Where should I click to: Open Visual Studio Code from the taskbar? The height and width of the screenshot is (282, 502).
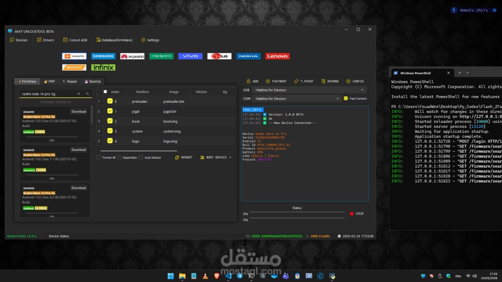tap(228, 276)
